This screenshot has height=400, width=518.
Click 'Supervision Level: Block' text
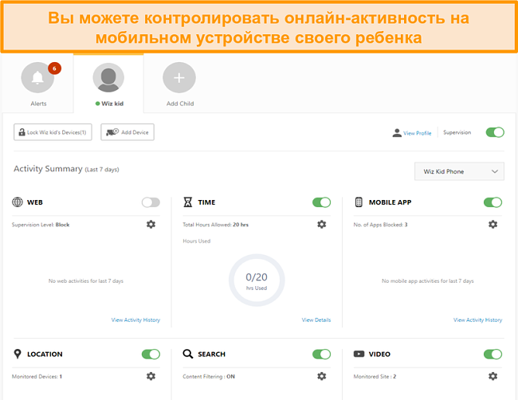[41, 225]
